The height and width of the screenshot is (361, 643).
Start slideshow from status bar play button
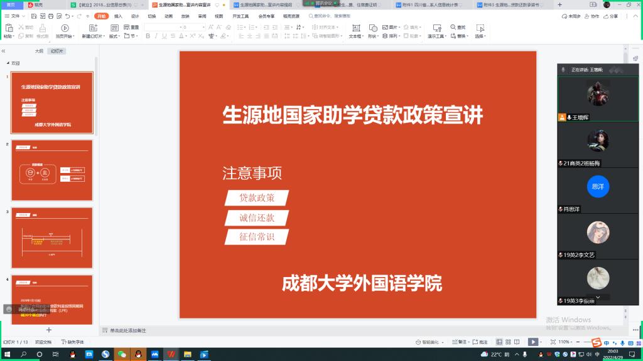coord(532,342)
